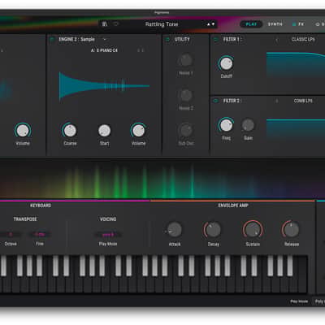This screenshot has width=325, height=325.
Task: Toggle the UTILITY engine power button
Action: 167,40
